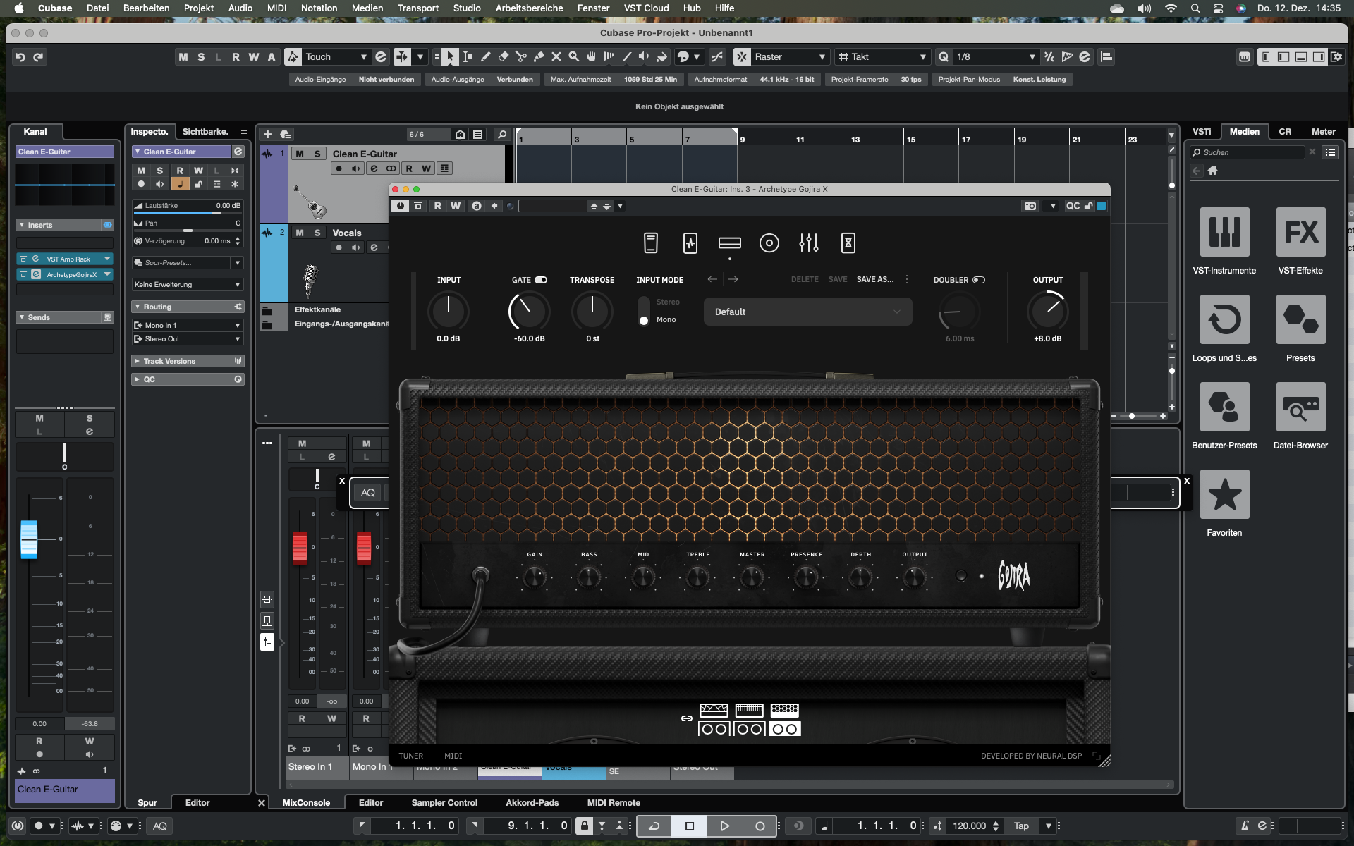Open the Raster snap type dropdown
Image resolution: width=1354 pixels, height=846 pixels.
[789, 56]
